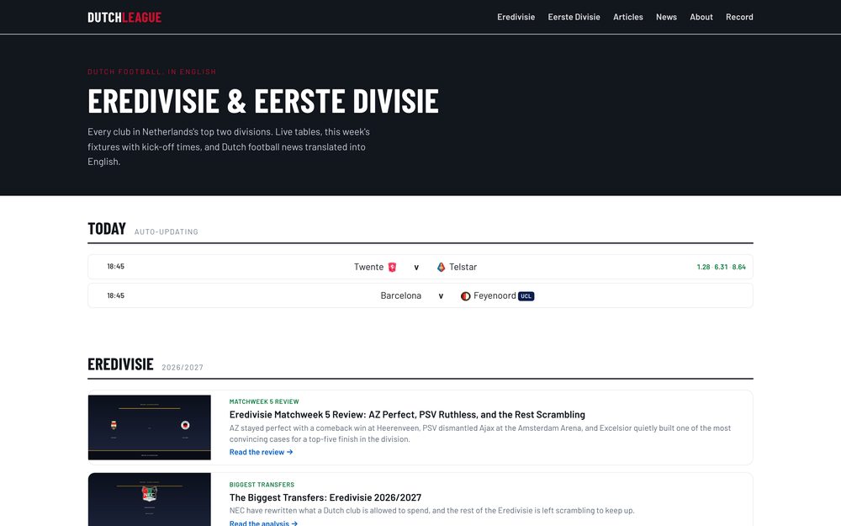The image size is (841, 526).
Task: Click the 18:45 time of Twente match
Action: [x=115, y=266]
